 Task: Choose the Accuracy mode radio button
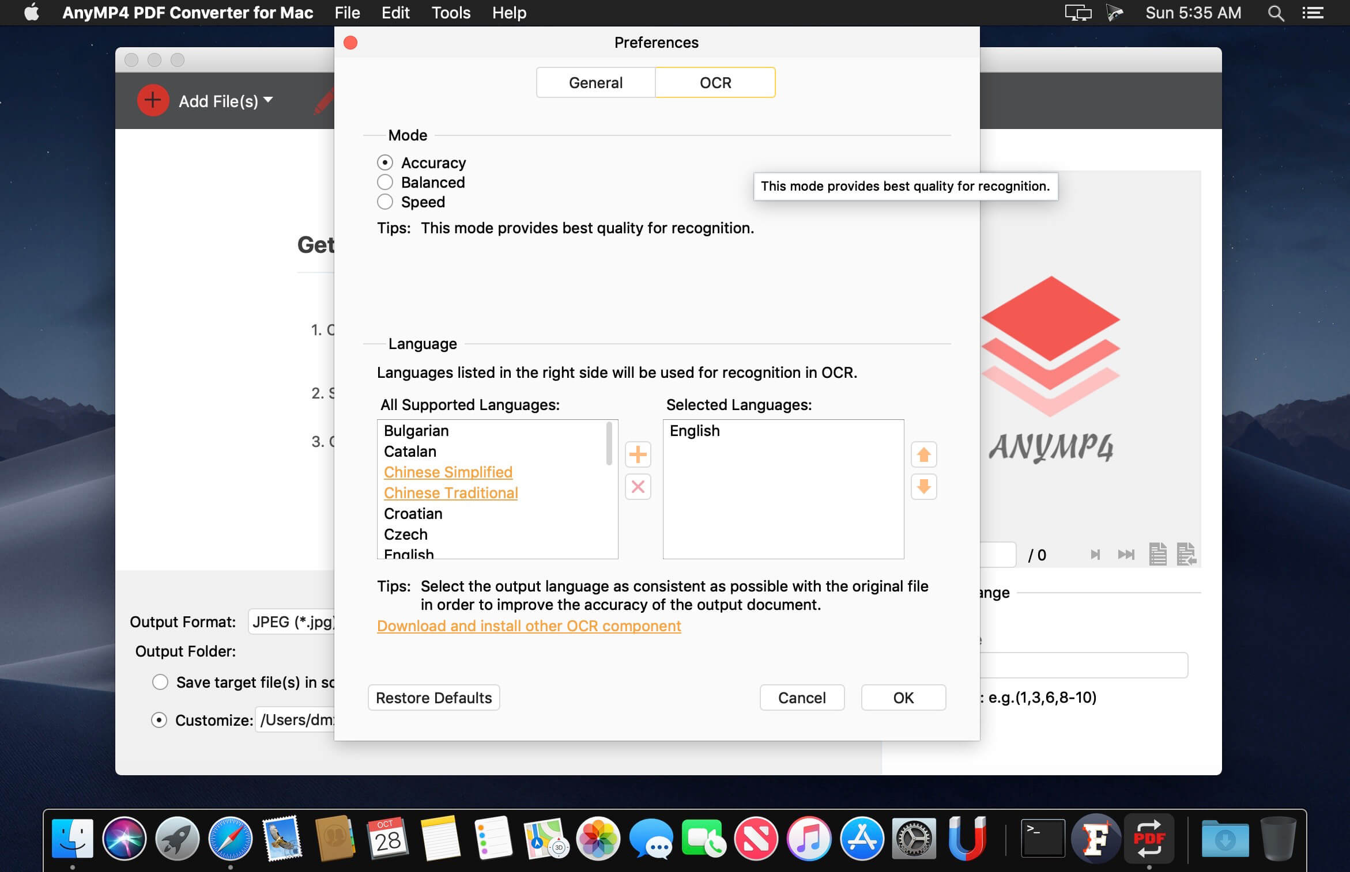coord(385,162)
